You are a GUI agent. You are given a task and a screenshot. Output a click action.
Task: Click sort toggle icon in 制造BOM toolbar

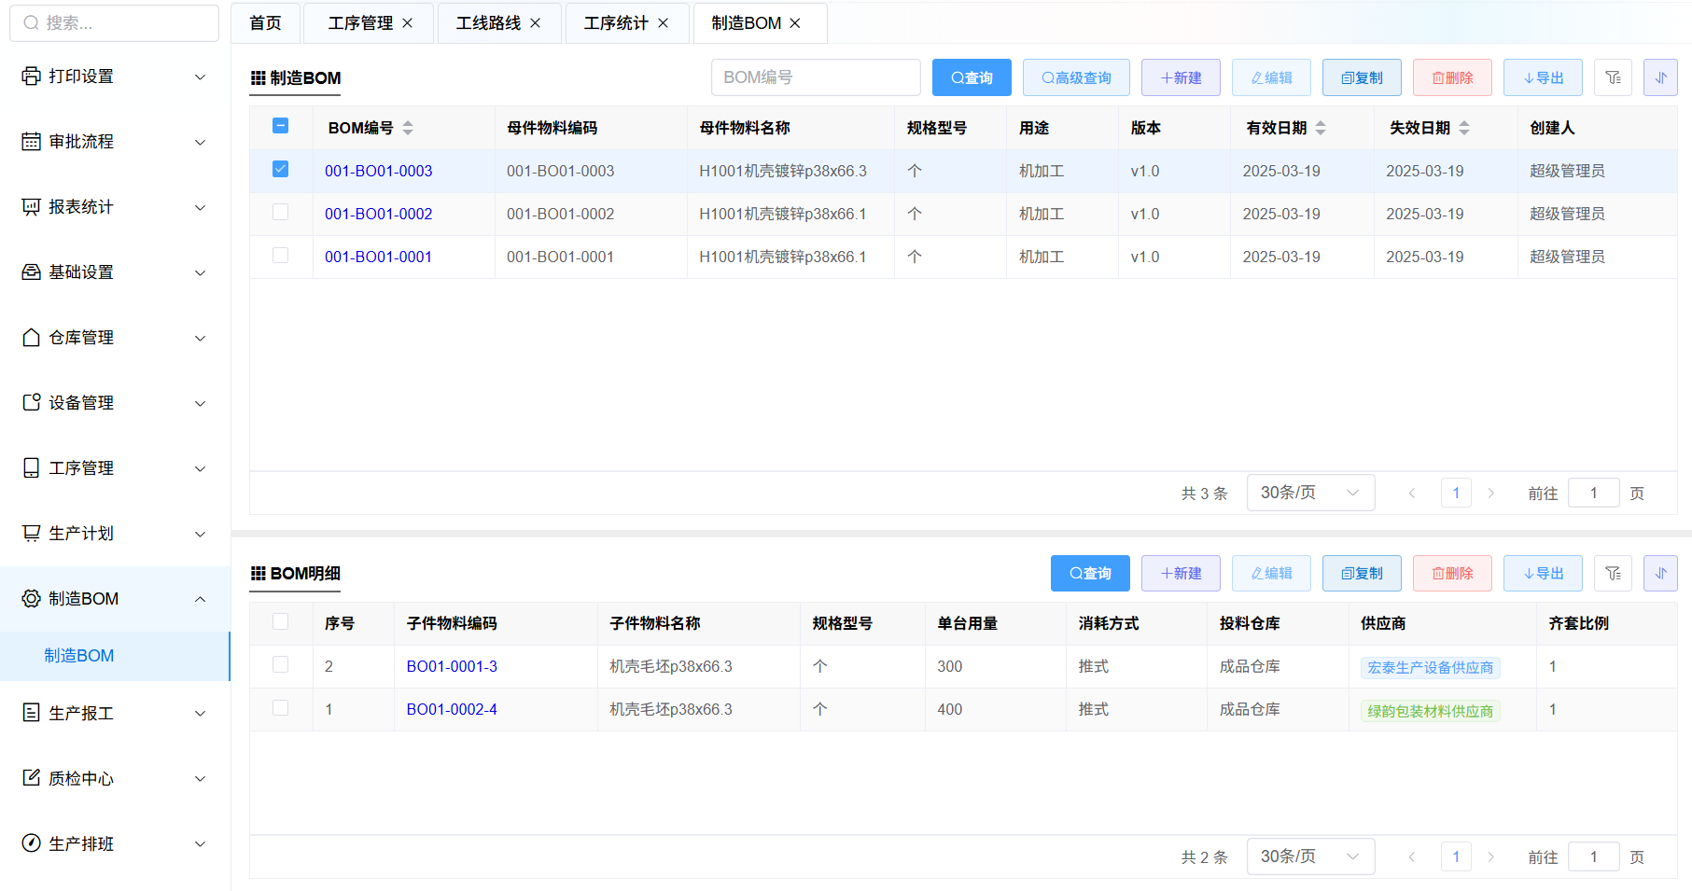tap(1661, 77)
